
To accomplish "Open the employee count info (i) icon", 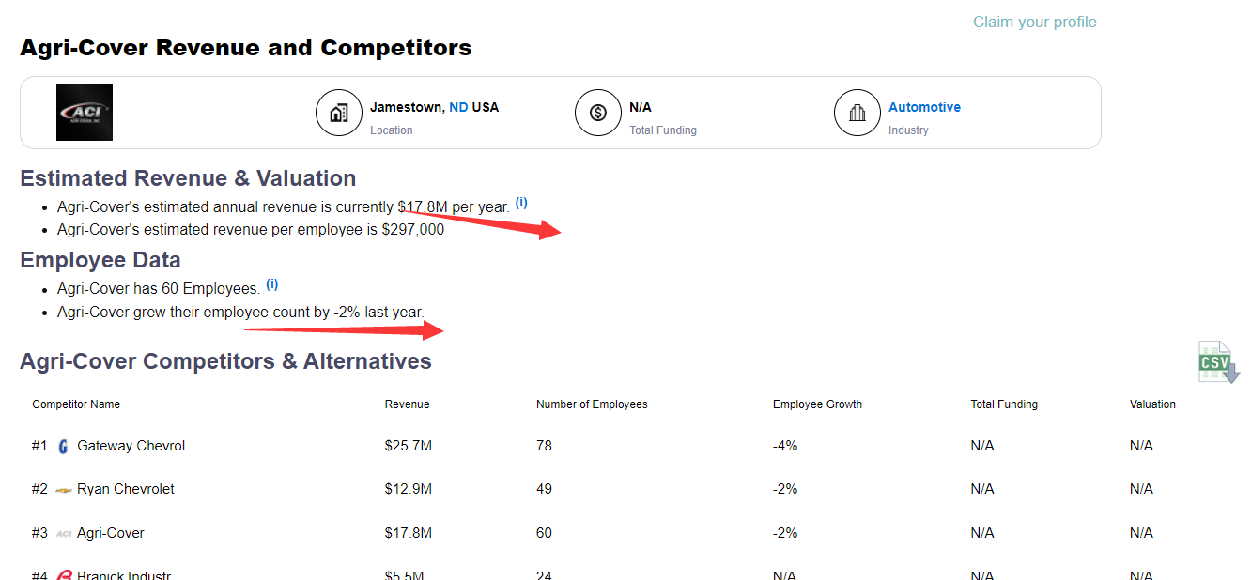I will 272,284.
